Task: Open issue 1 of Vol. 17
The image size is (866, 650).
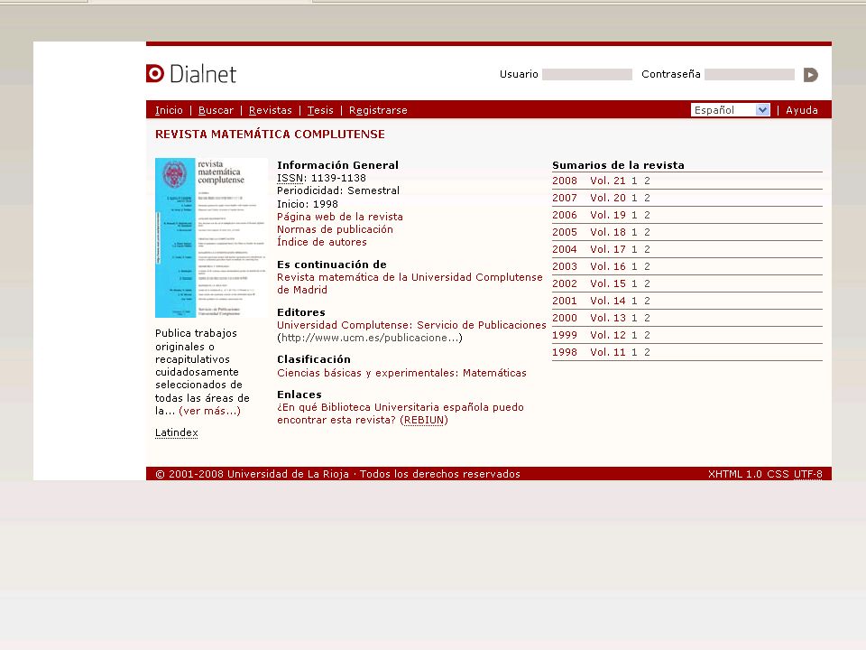Action: pos(634,249)
